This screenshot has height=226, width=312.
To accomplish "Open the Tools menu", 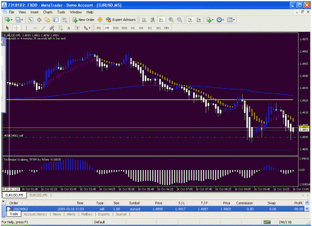I will [61, 12].
